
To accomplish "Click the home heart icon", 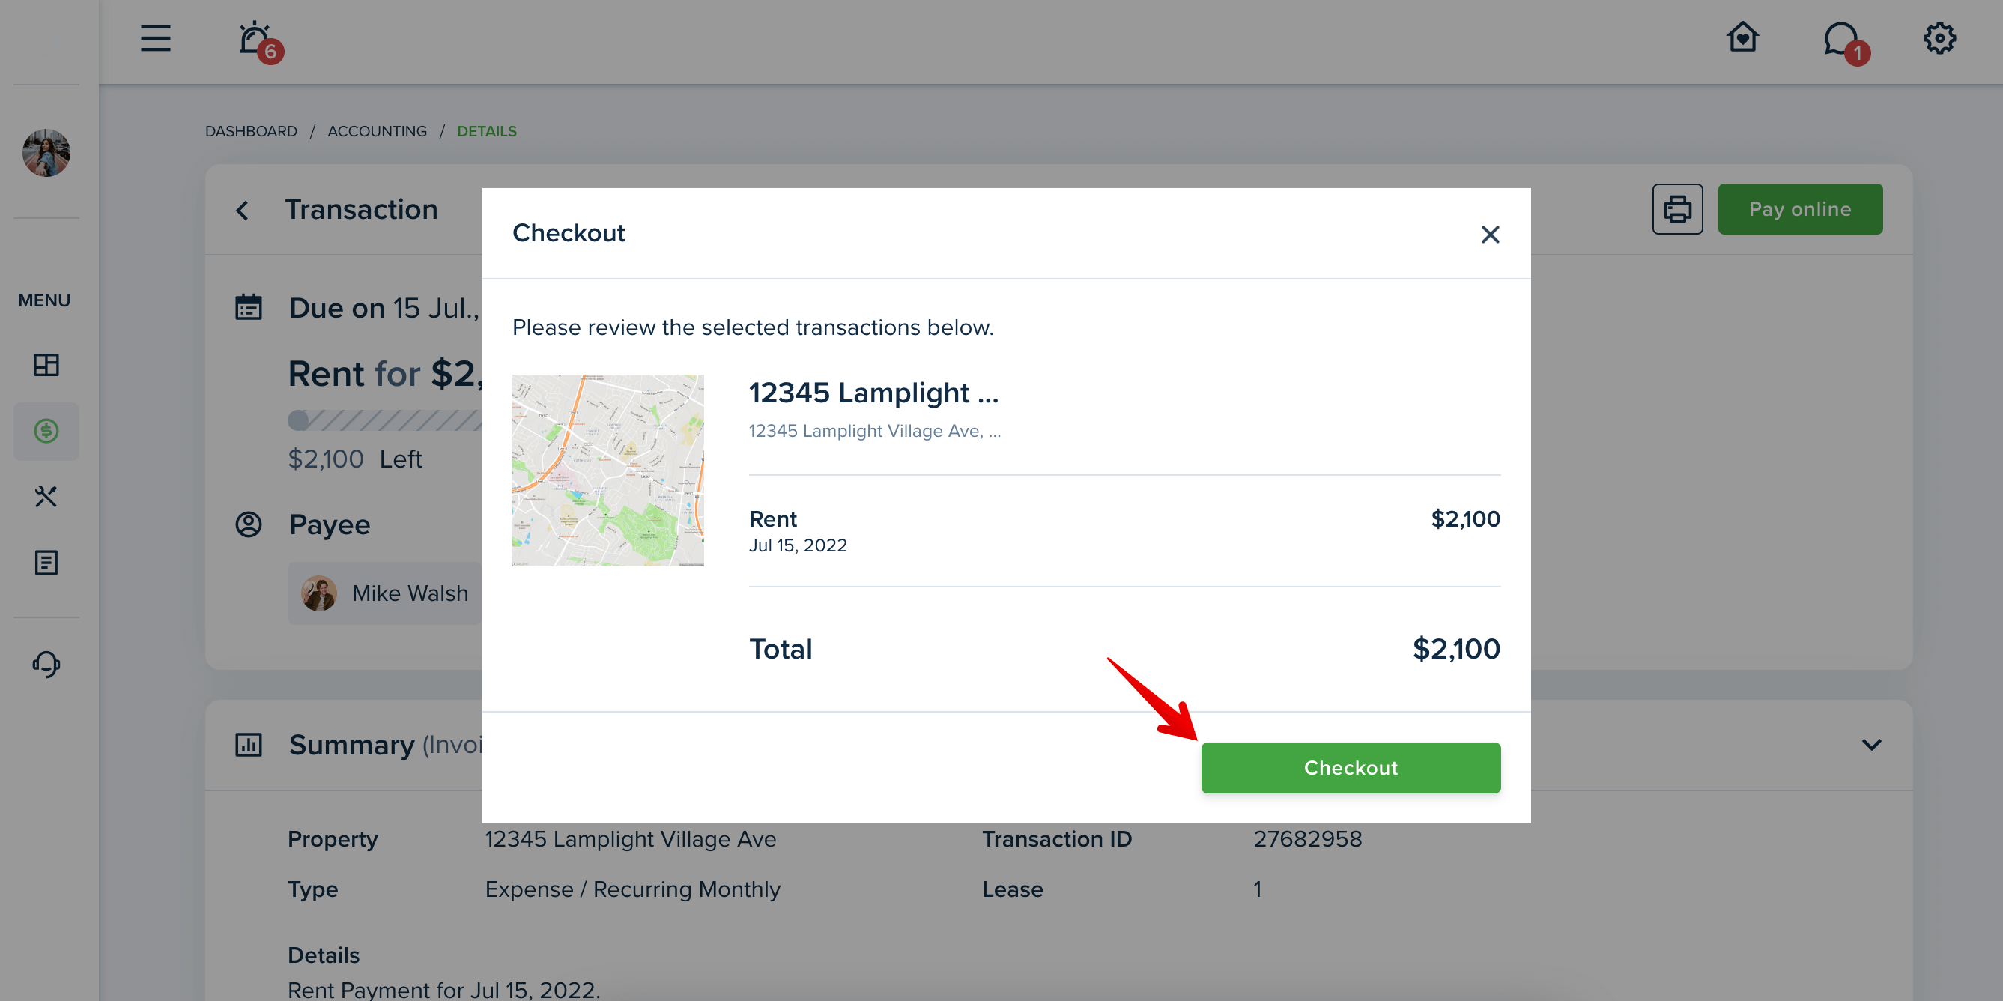I will 1742,37.
